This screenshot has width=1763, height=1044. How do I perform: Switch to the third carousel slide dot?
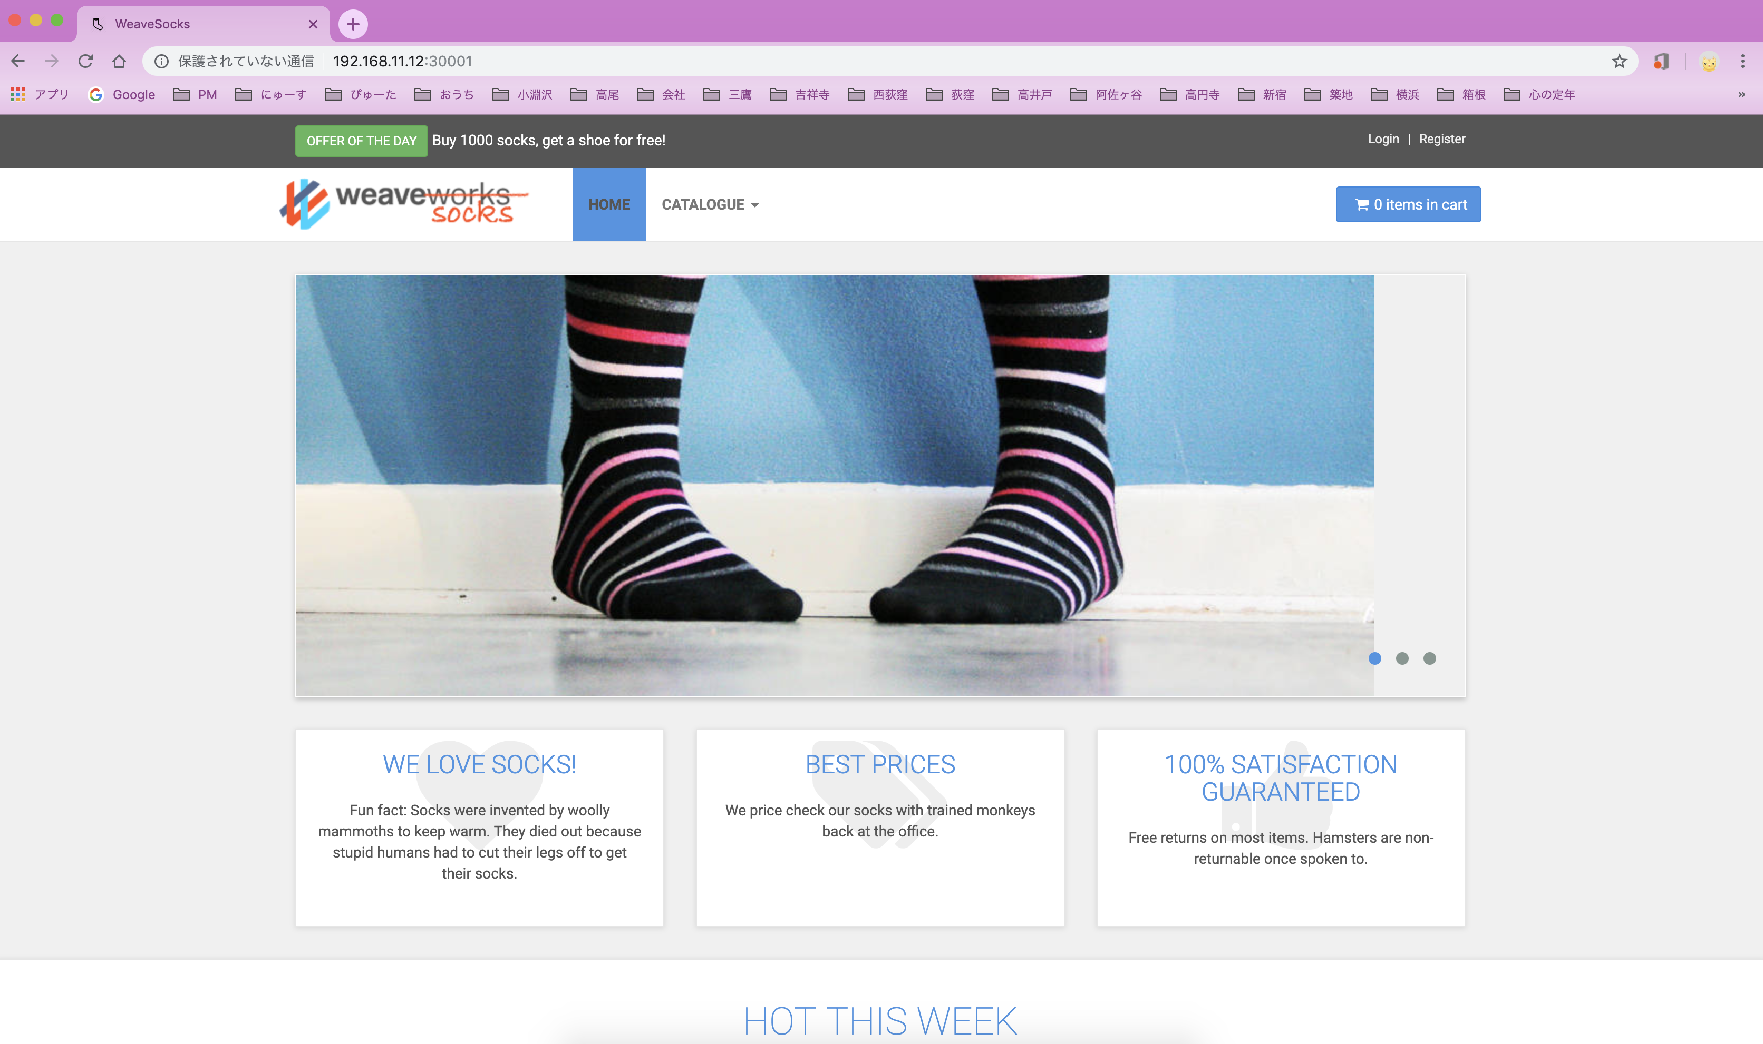click(1429, 658)
